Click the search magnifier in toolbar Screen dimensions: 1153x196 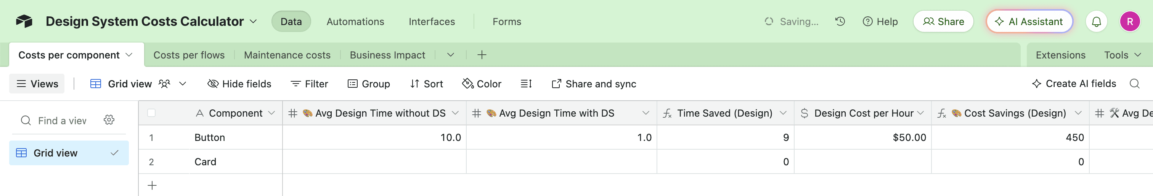click(x=1134, y=84)
